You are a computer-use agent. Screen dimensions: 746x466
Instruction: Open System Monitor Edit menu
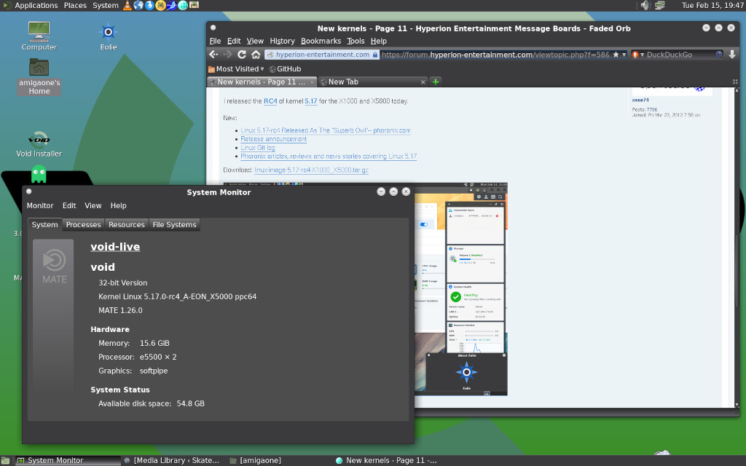[69, 205]
